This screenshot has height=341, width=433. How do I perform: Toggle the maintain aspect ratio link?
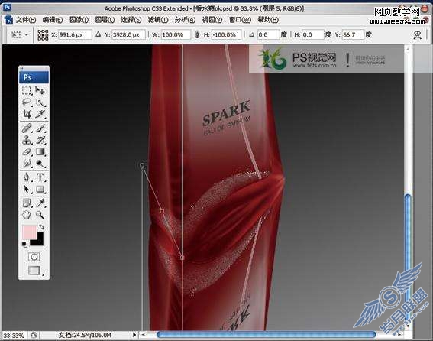tap(197, 35)
